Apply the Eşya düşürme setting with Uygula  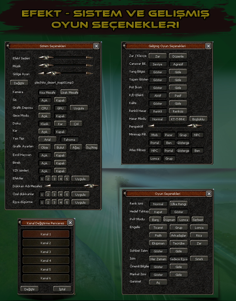point(80,202)
